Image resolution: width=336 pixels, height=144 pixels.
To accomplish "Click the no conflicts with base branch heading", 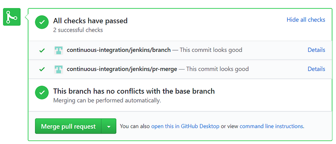I will pos(134,91).
